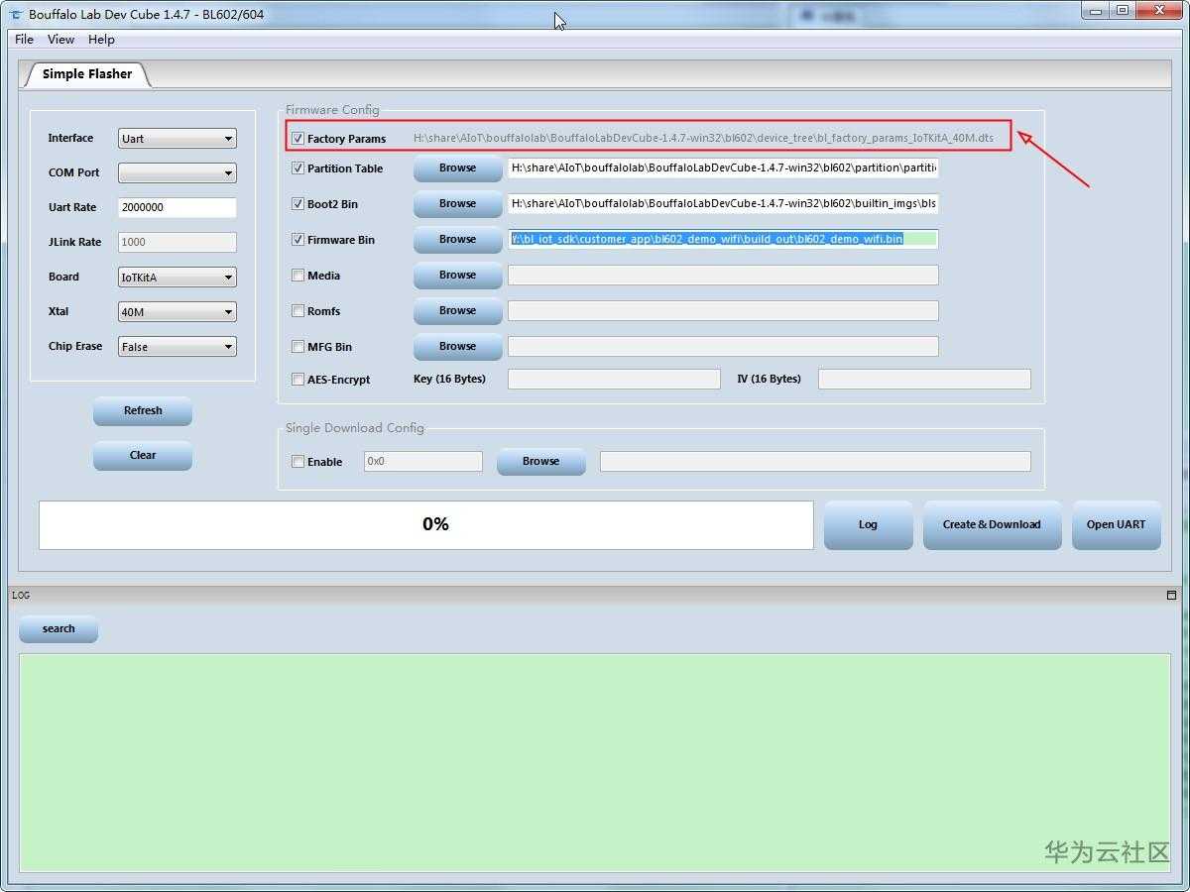Click the 0x0 address field
Image resolution: width=1190 pixels, height=892 pixels.
pyautogui.click(x=422, y=462)
